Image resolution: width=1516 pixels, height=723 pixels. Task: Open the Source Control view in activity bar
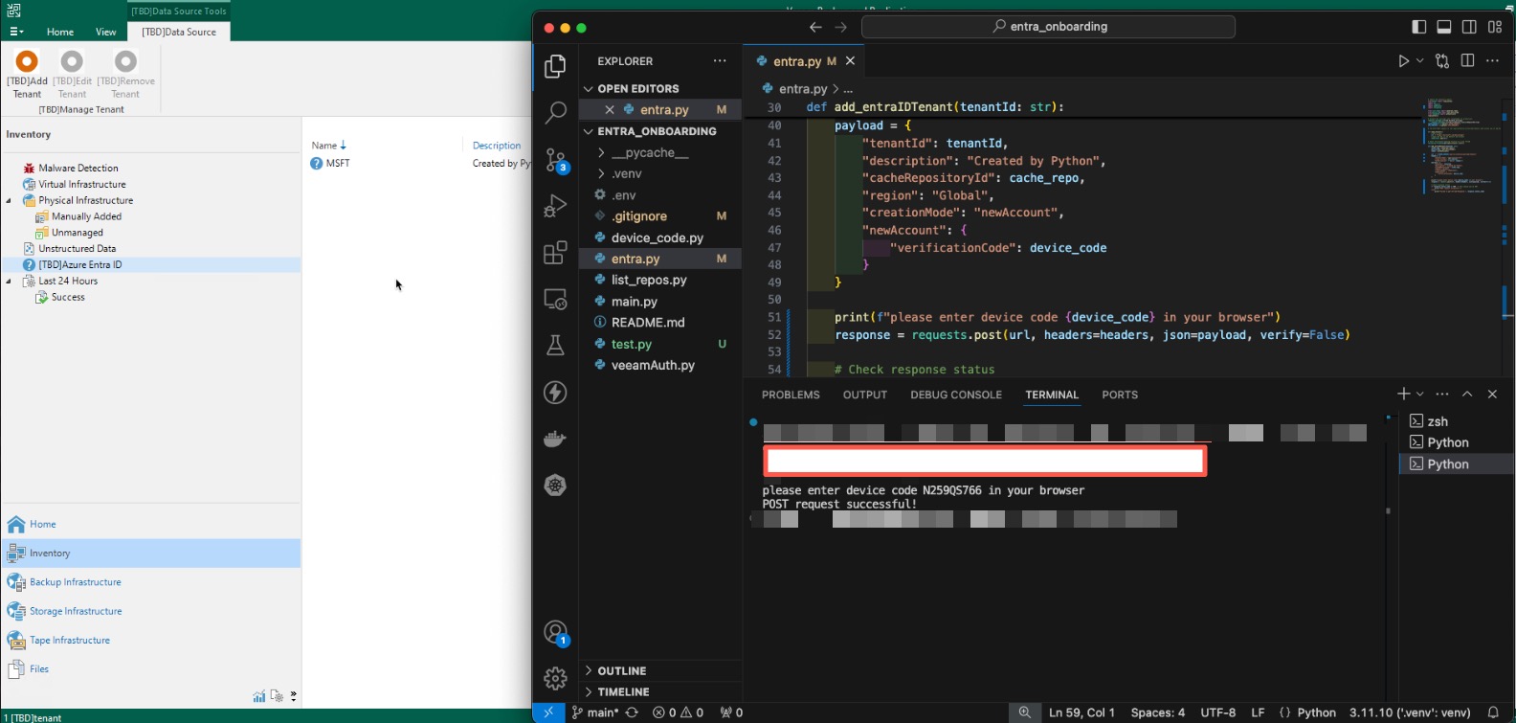555,160
